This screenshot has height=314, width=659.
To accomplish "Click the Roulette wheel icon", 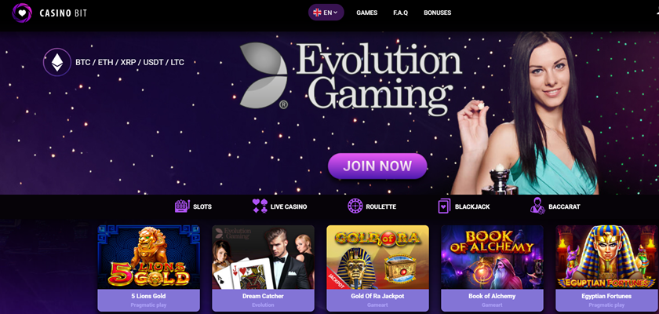I will 355,206.
